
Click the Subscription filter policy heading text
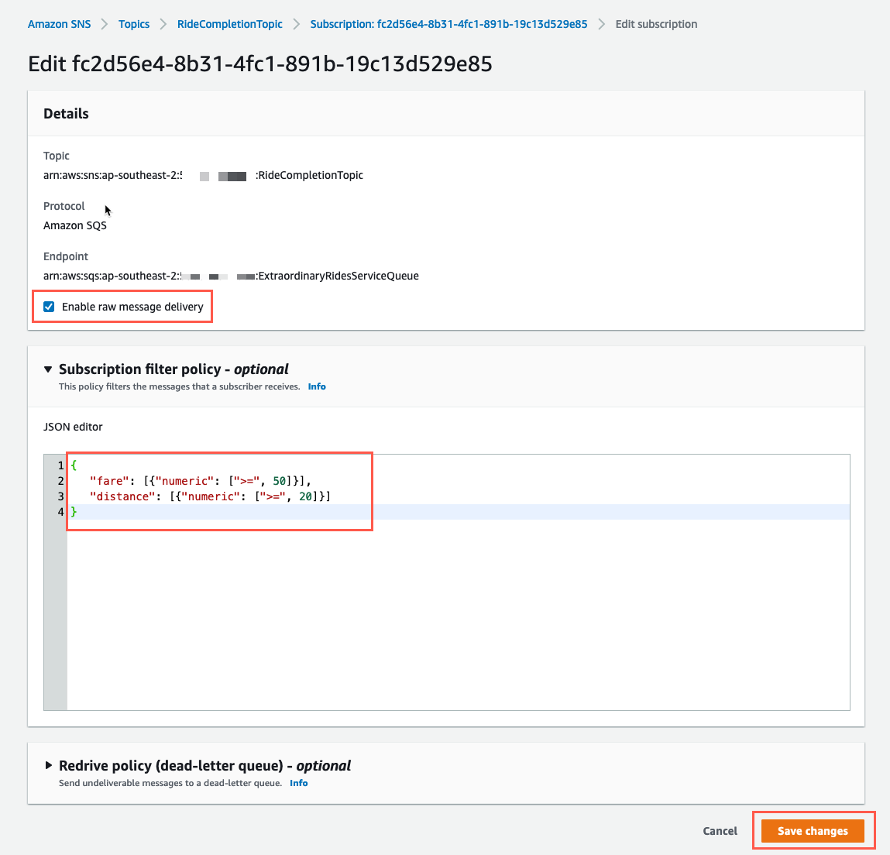[x=173, y=369]
